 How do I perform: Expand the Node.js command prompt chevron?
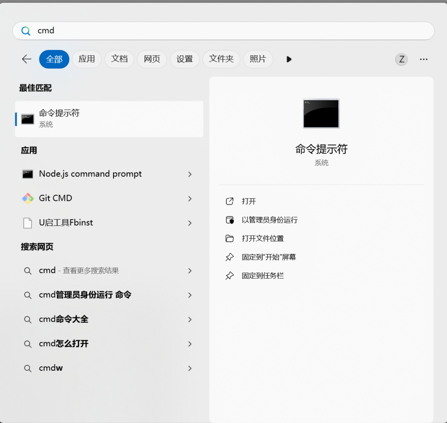pyautogui.click(x=190, y=174)
